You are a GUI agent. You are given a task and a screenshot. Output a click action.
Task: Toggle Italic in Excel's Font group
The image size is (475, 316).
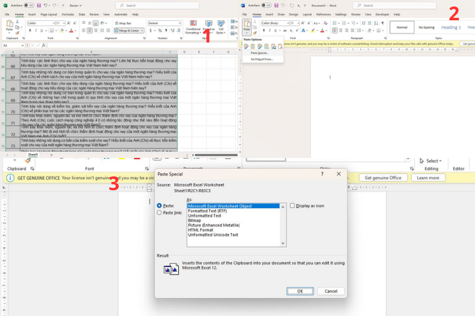36,31
